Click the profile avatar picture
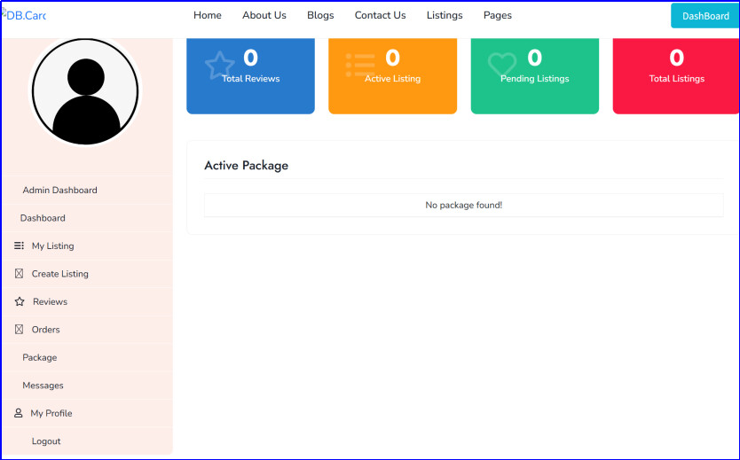This screenshot has height=460, width=740. coord(85,91)
